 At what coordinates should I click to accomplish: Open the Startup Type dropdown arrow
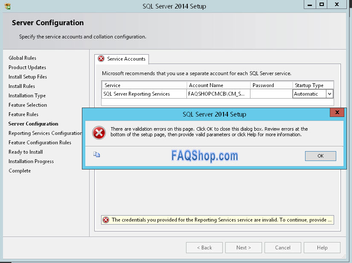329,94
